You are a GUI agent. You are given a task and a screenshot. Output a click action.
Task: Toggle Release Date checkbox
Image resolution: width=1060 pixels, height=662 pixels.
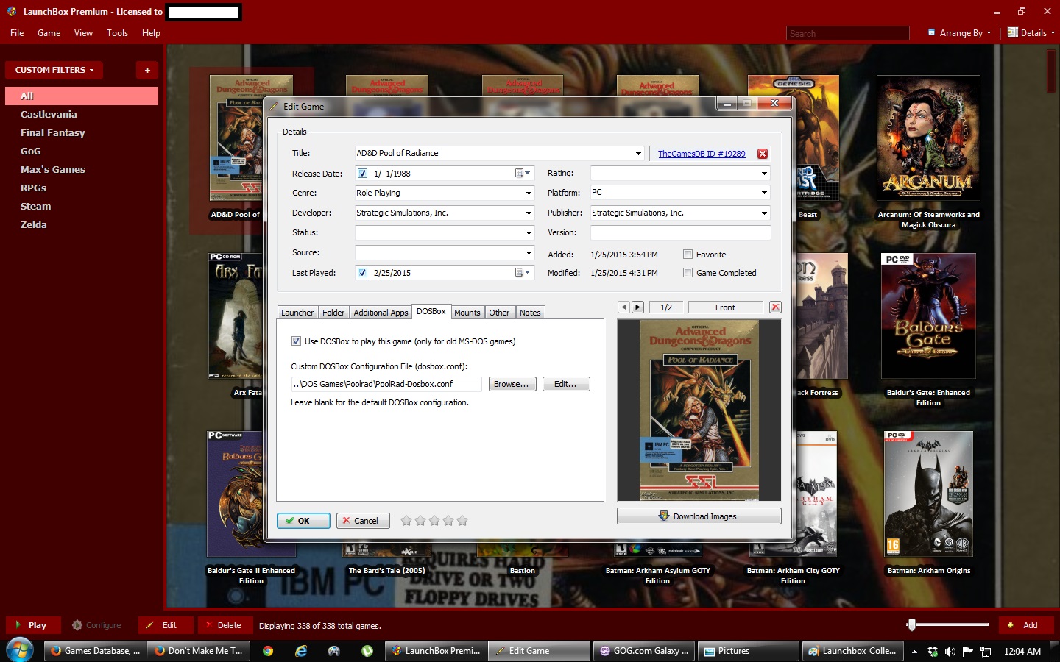pos(362,174)
